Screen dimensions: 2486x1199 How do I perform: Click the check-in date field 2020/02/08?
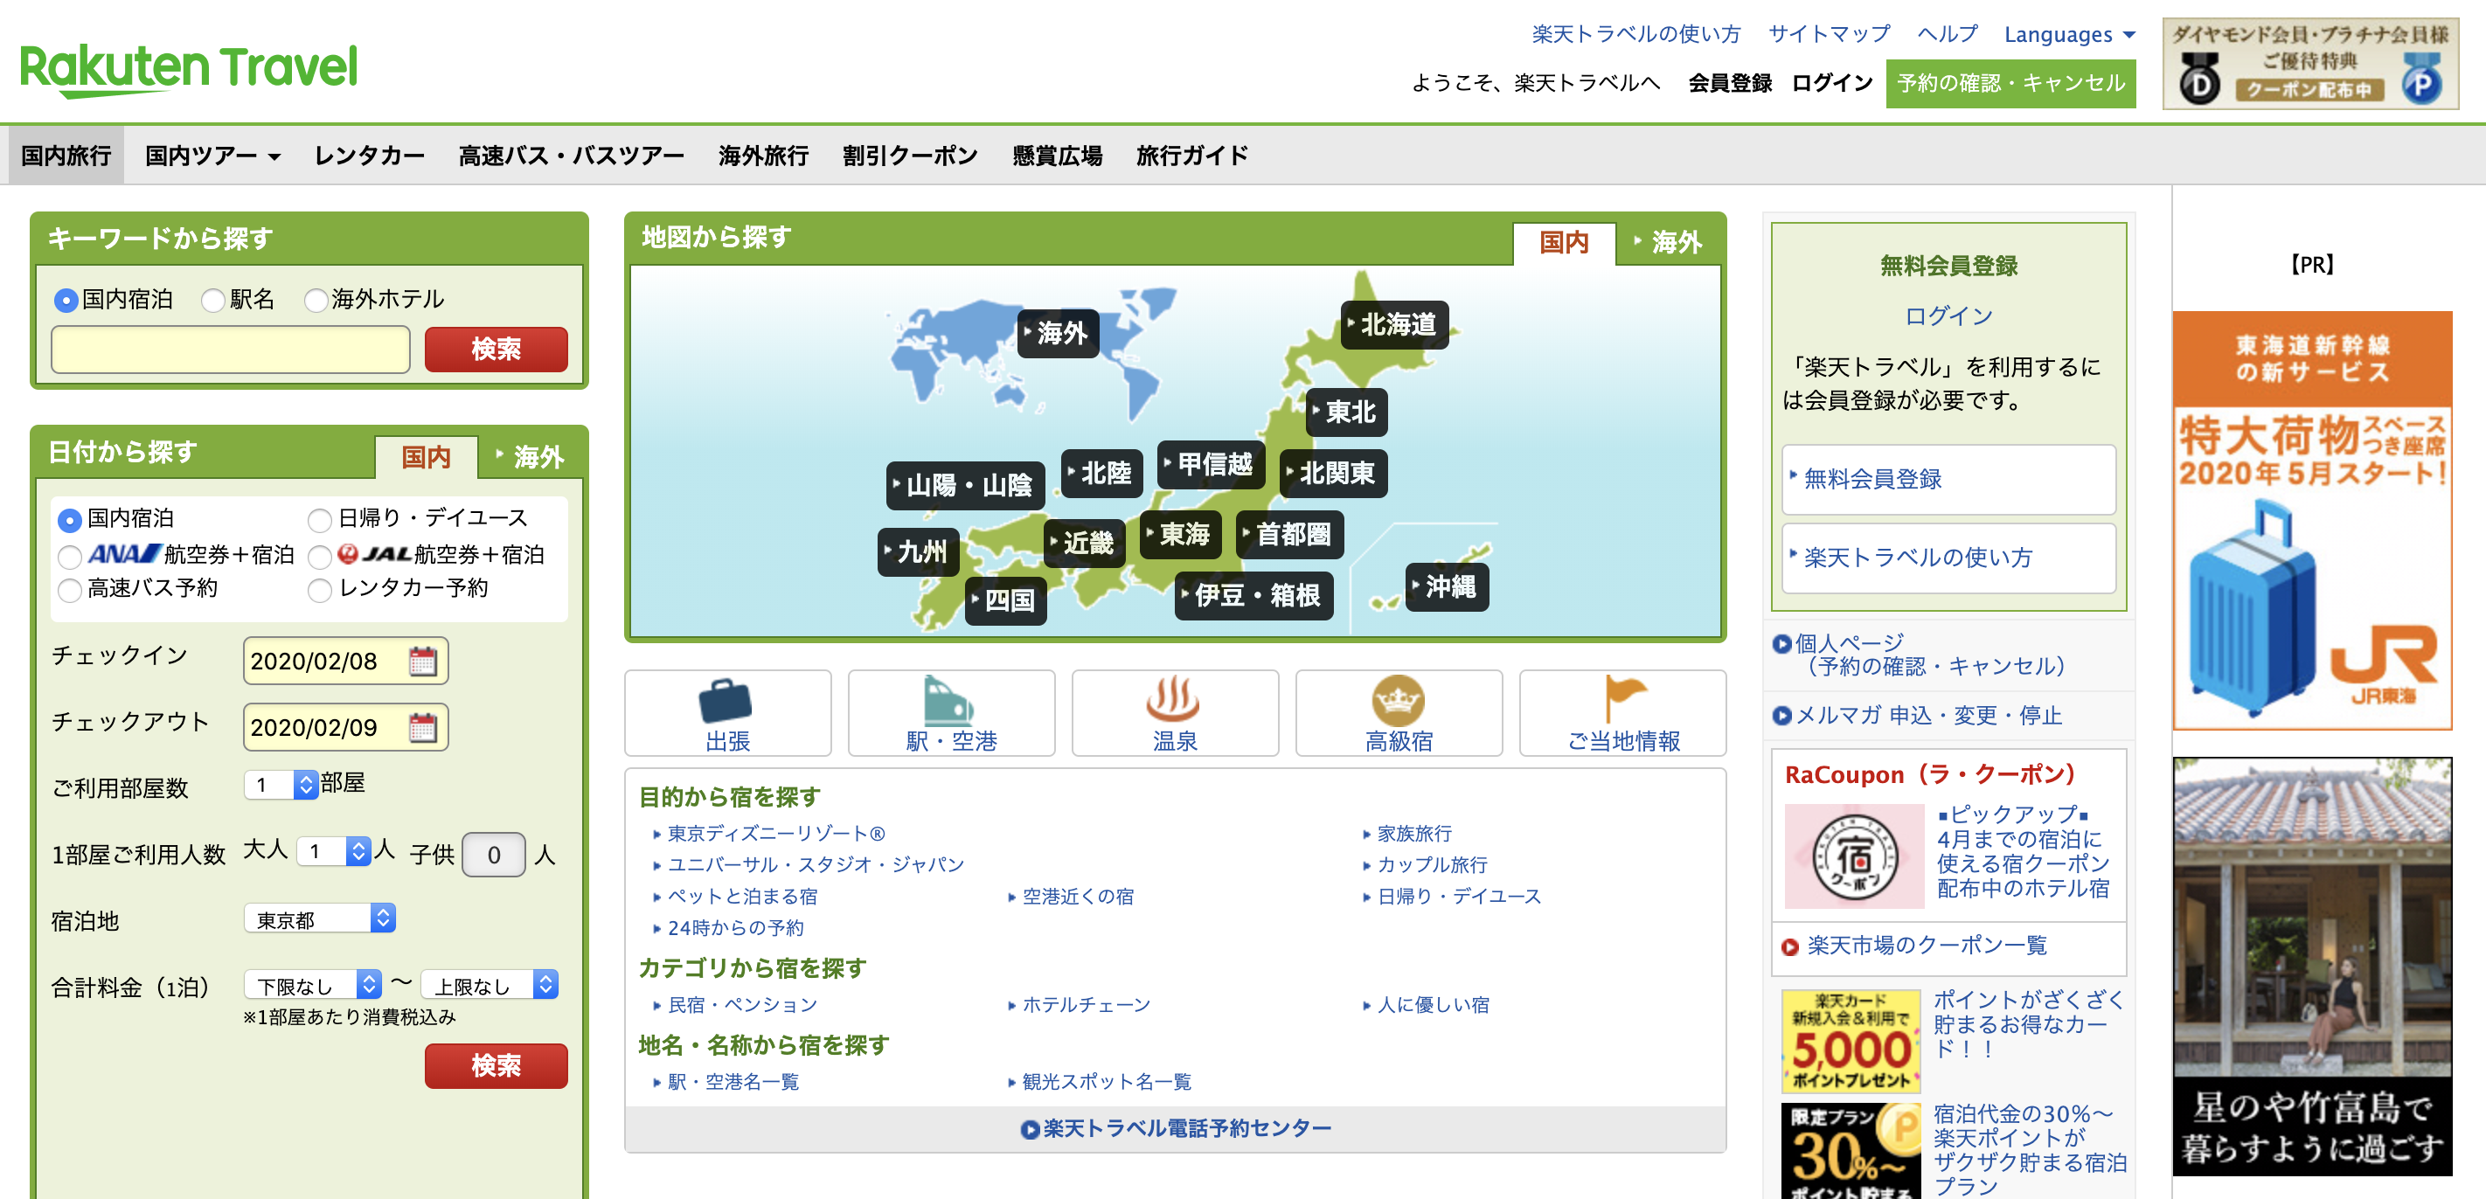coord(345,661)
